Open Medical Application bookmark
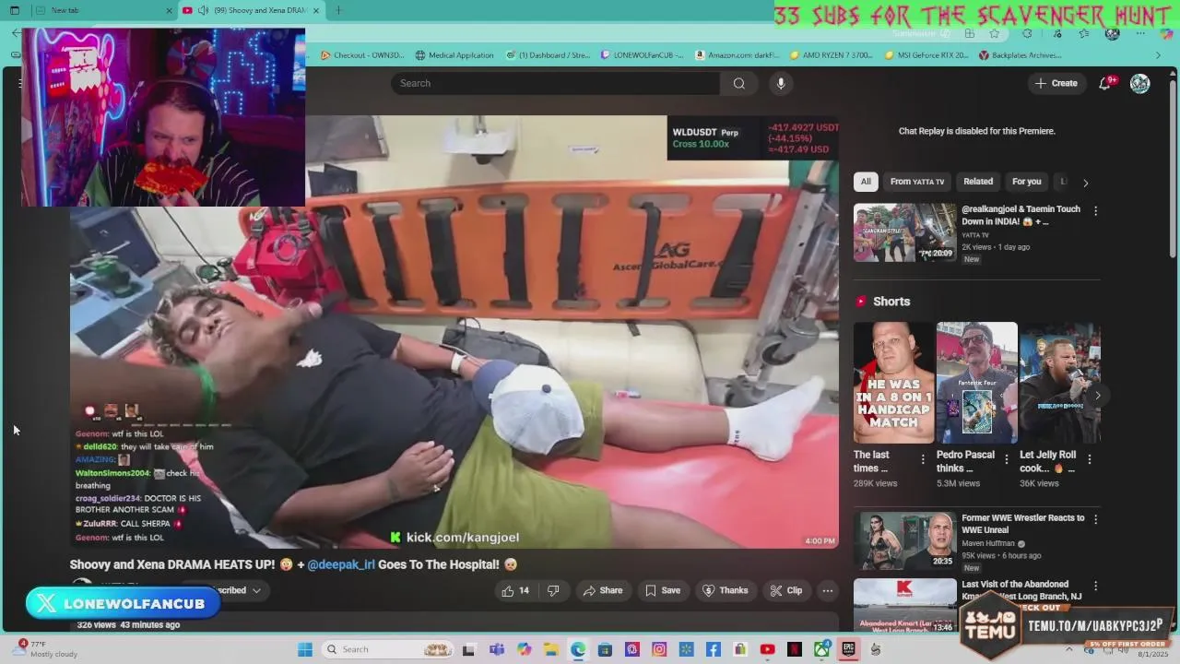Screen dimensions: 1180x664 (454, 55)
